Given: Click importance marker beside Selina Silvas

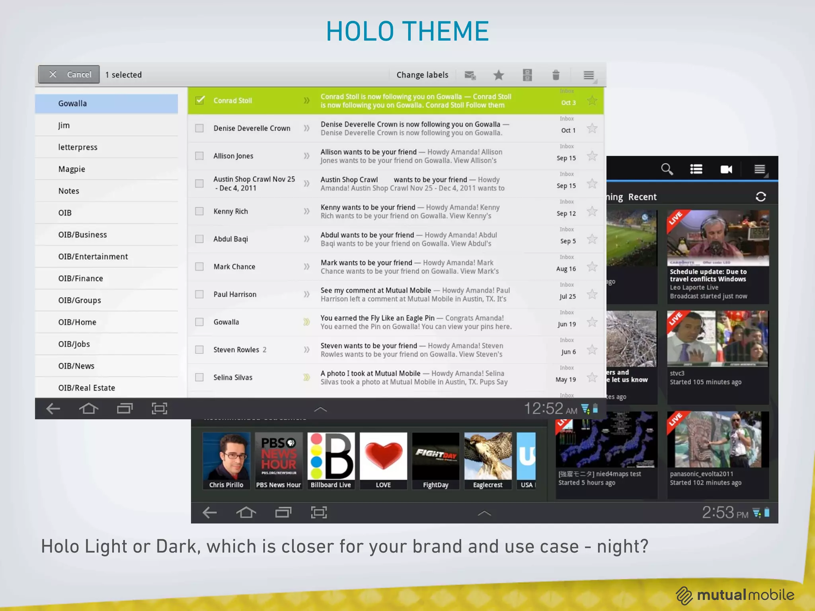Looking at the screenshot, I should [306, 377].
